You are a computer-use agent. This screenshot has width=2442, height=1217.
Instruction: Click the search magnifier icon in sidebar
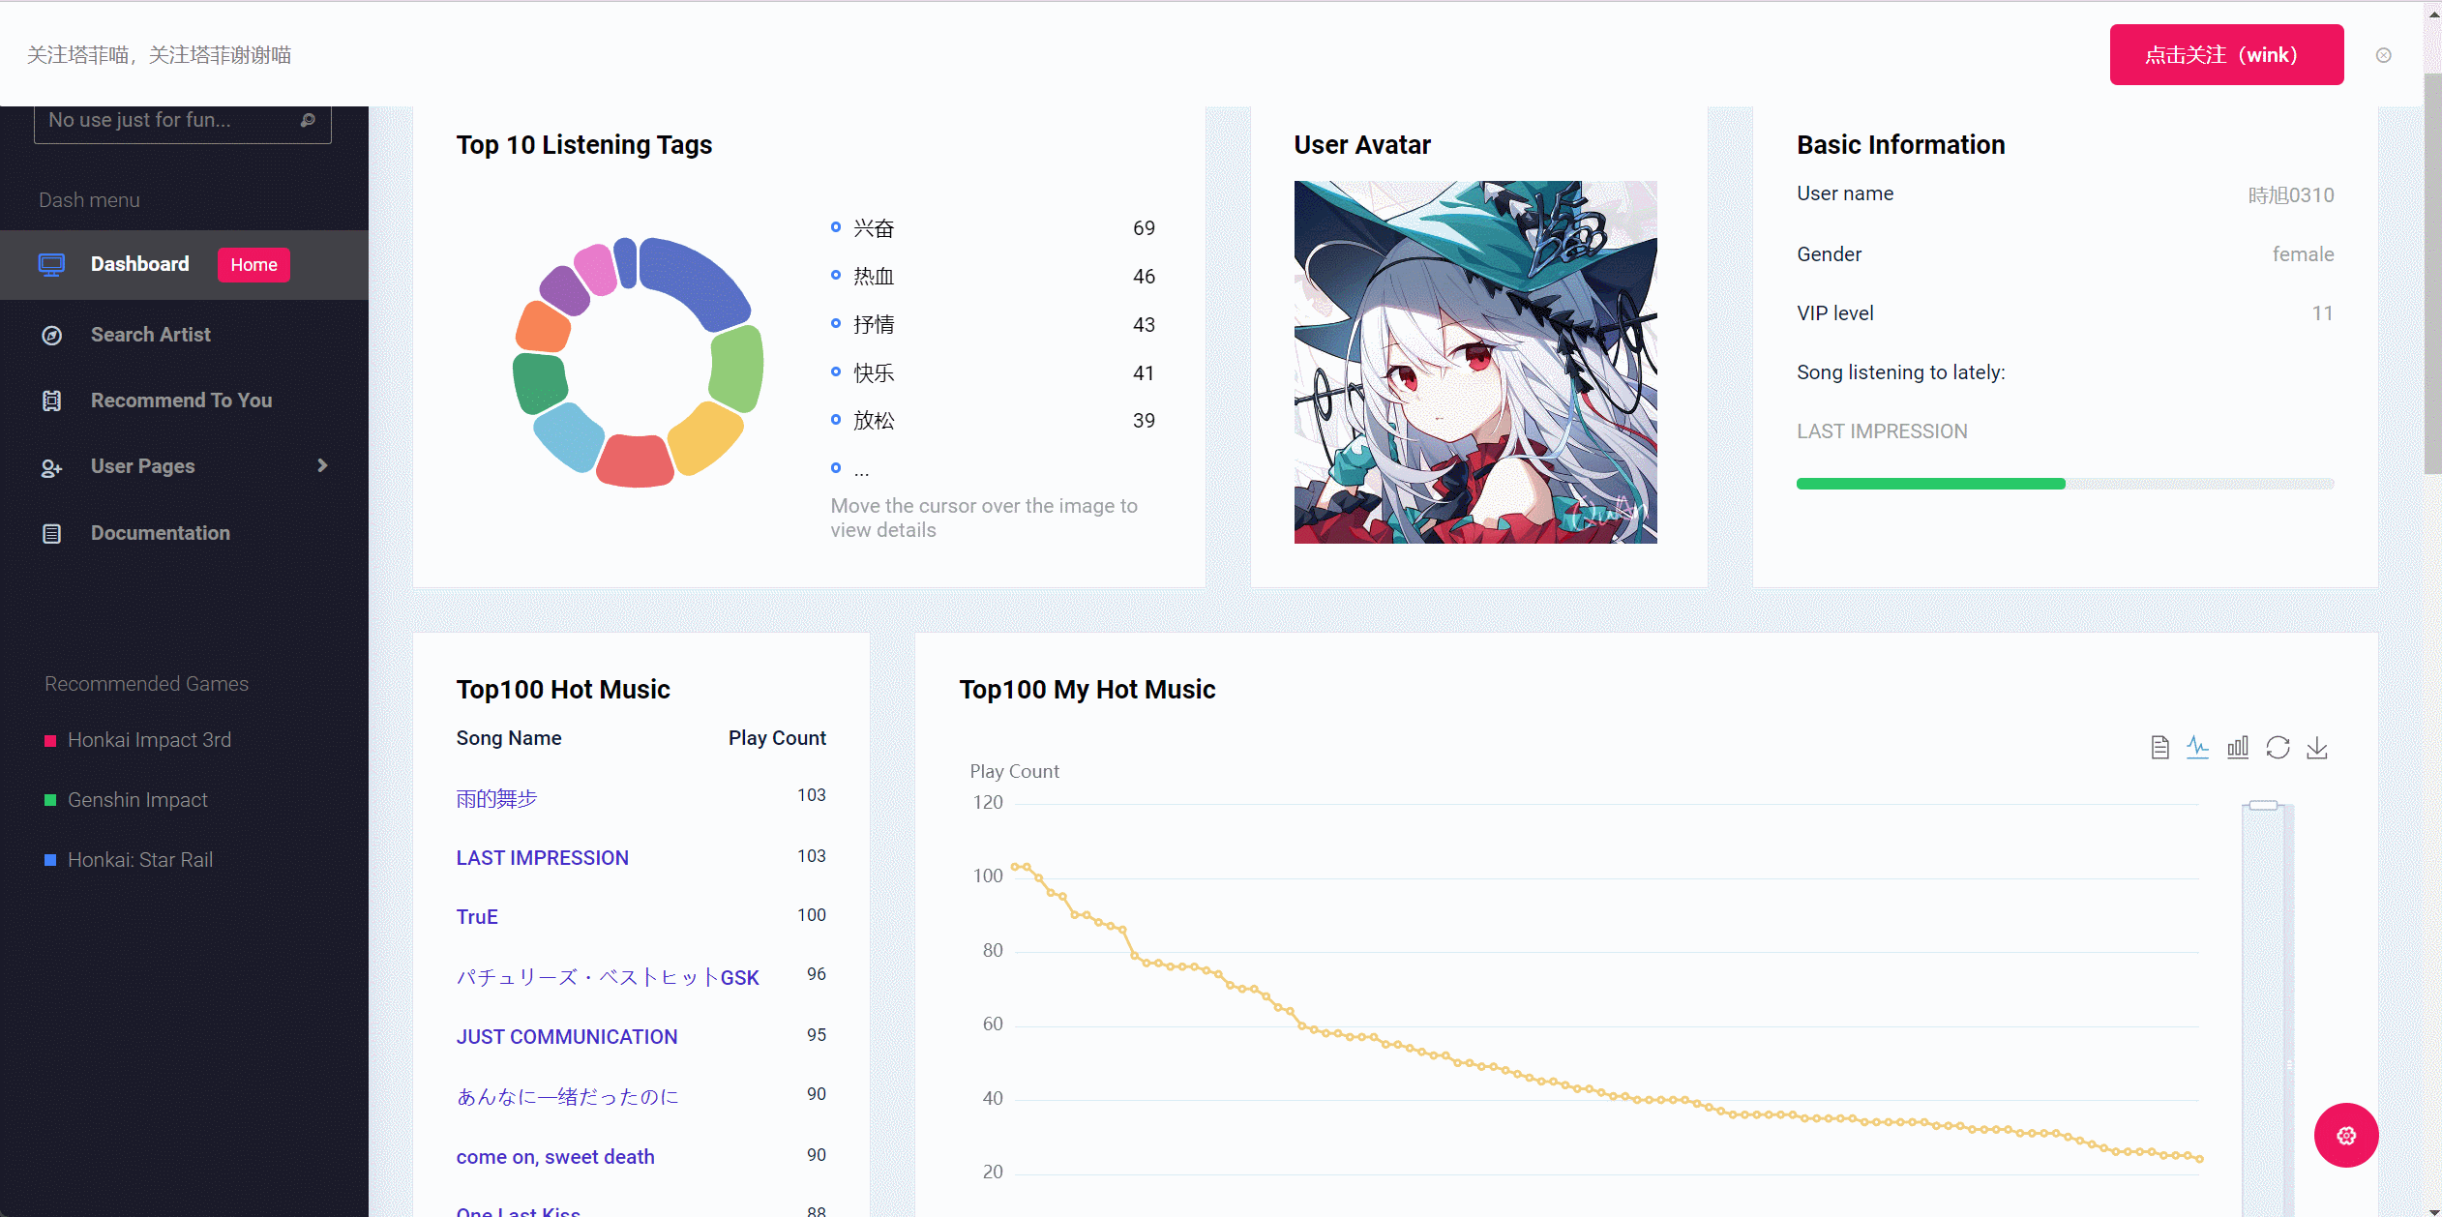tap(308, 120)
